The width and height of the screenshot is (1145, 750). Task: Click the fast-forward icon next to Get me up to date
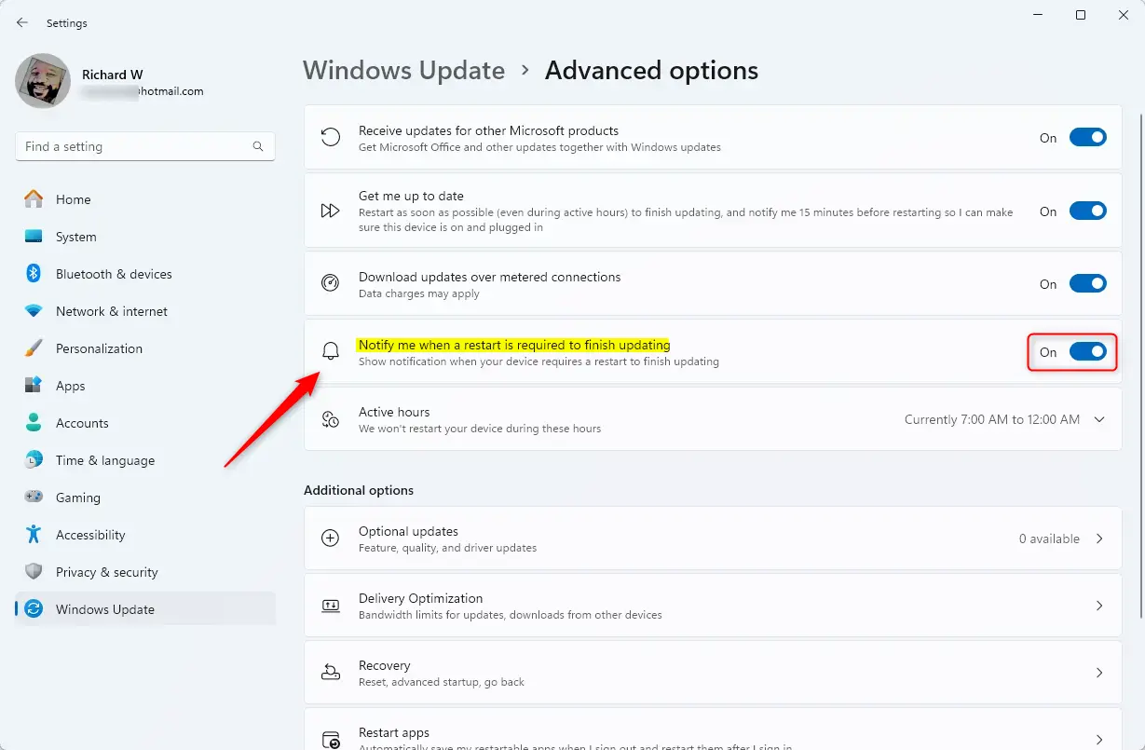pos(330,210)
